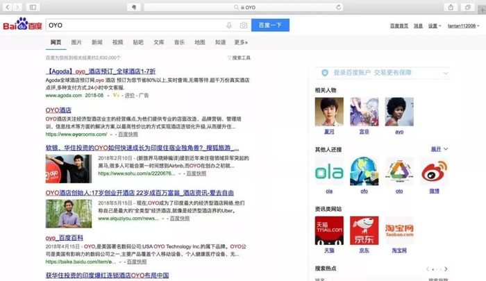Open 百度快照 for the OYO酒店 result
This screenshot has width=486, height=281.
[128, 135]
